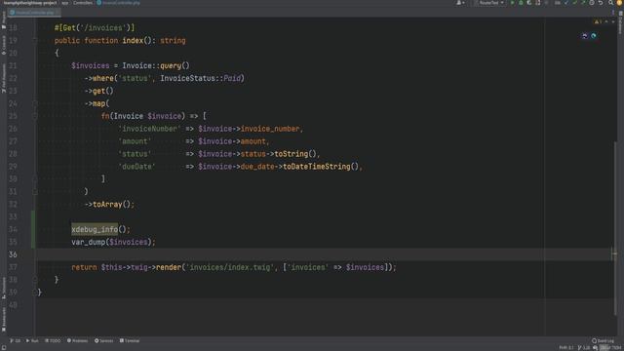Click the undo/rollback arrow in toolbar
This screenshot has width=624, height=351.
601,3
